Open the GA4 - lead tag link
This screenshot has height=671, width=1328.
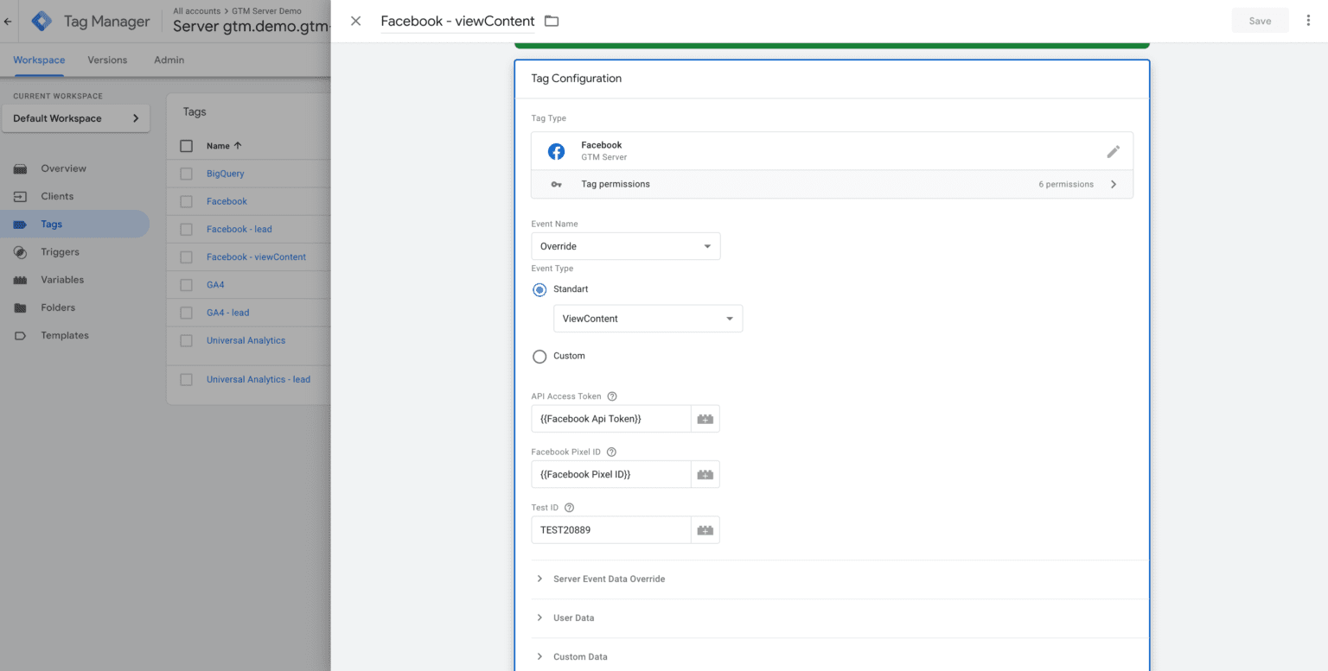(x=227, y=313)
